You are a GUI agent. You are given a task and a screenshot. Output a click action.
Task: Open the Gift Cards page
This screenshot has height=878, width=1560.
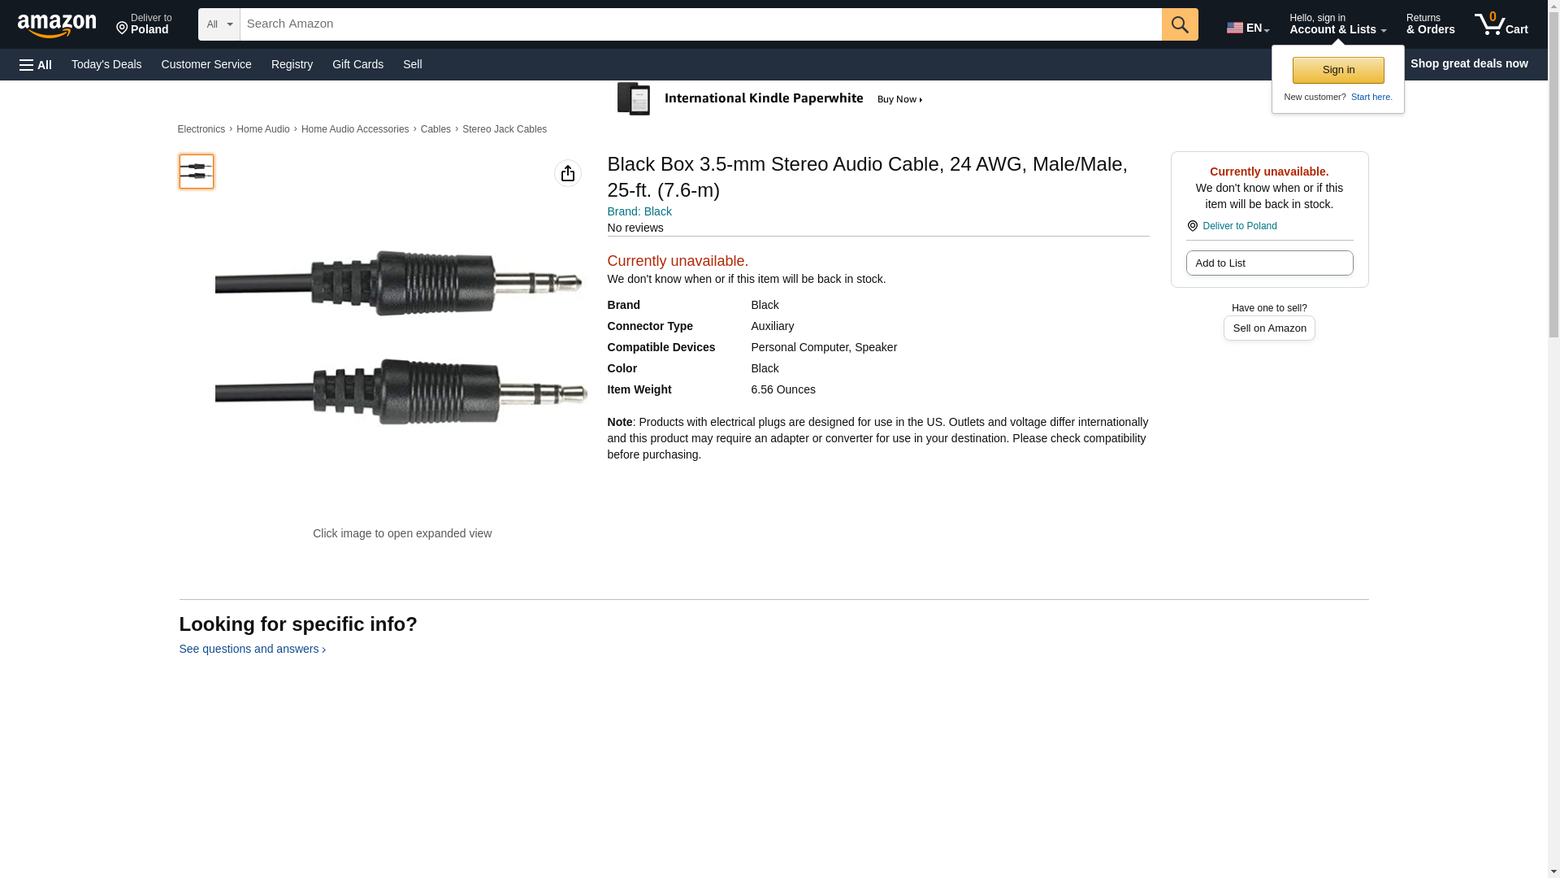357,64
